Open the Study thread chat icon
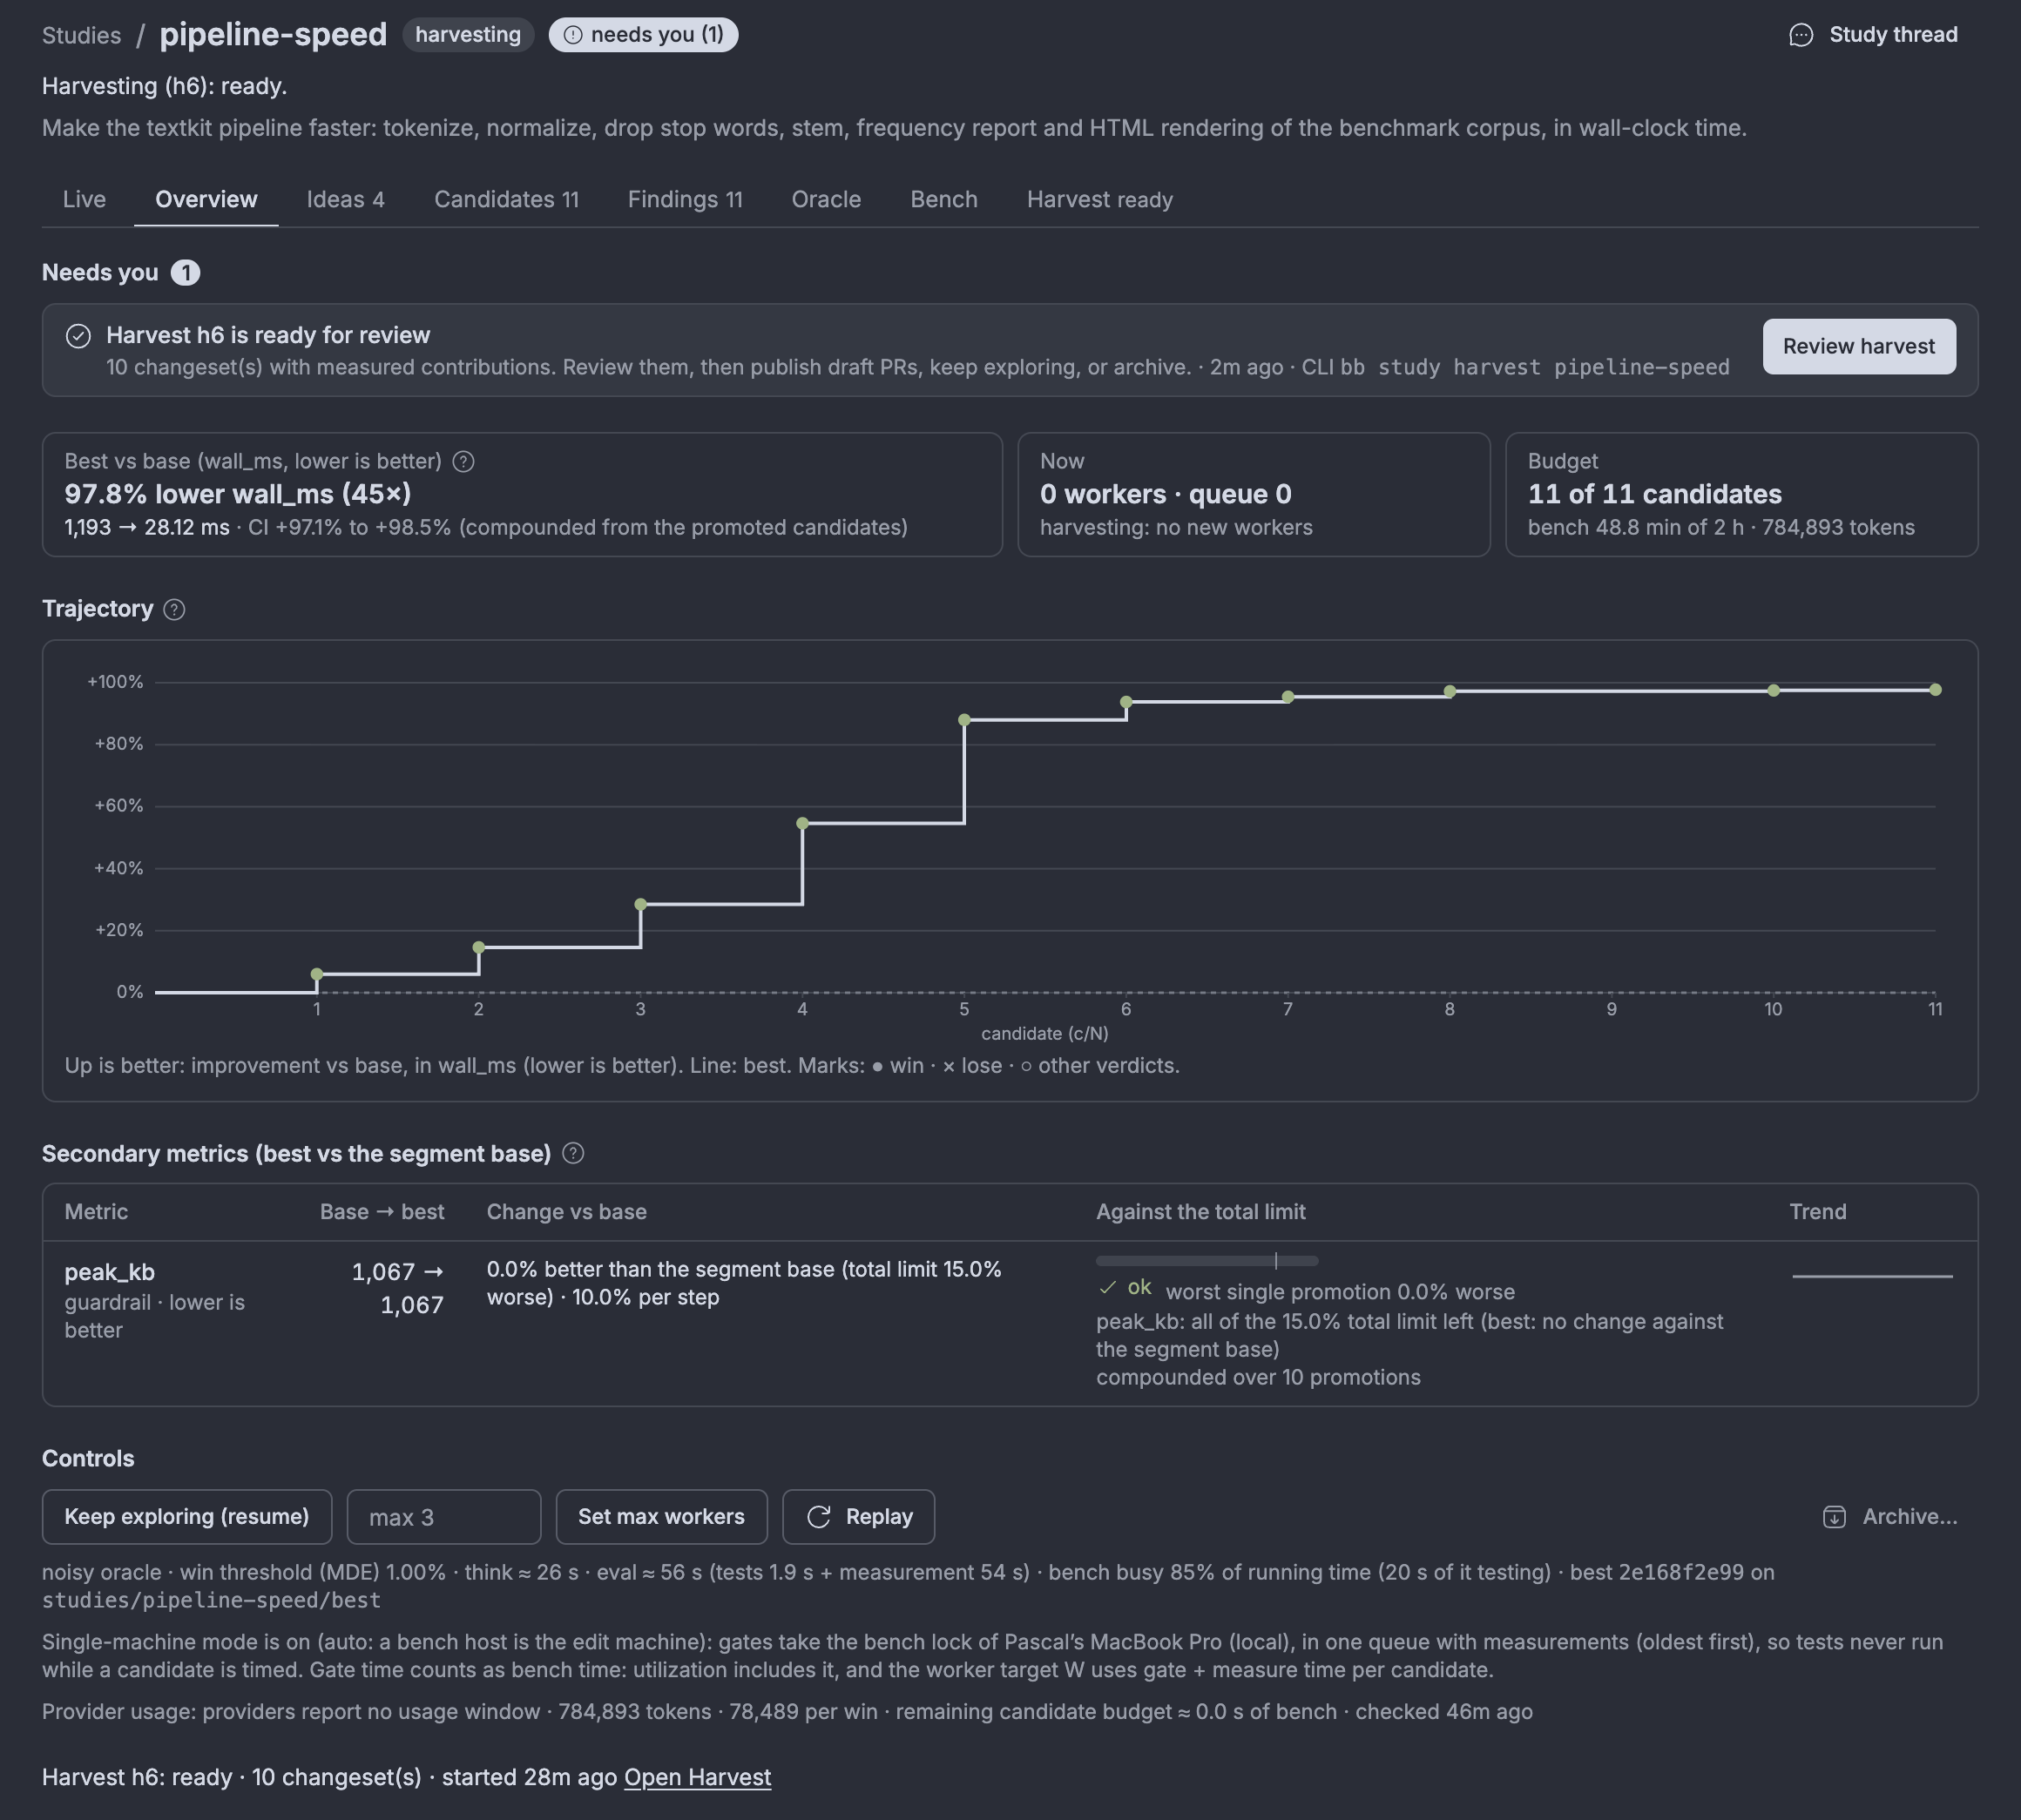The height and width of the screenshot is (1820, 2021). pyautogui.click(x=1800, y=35)
